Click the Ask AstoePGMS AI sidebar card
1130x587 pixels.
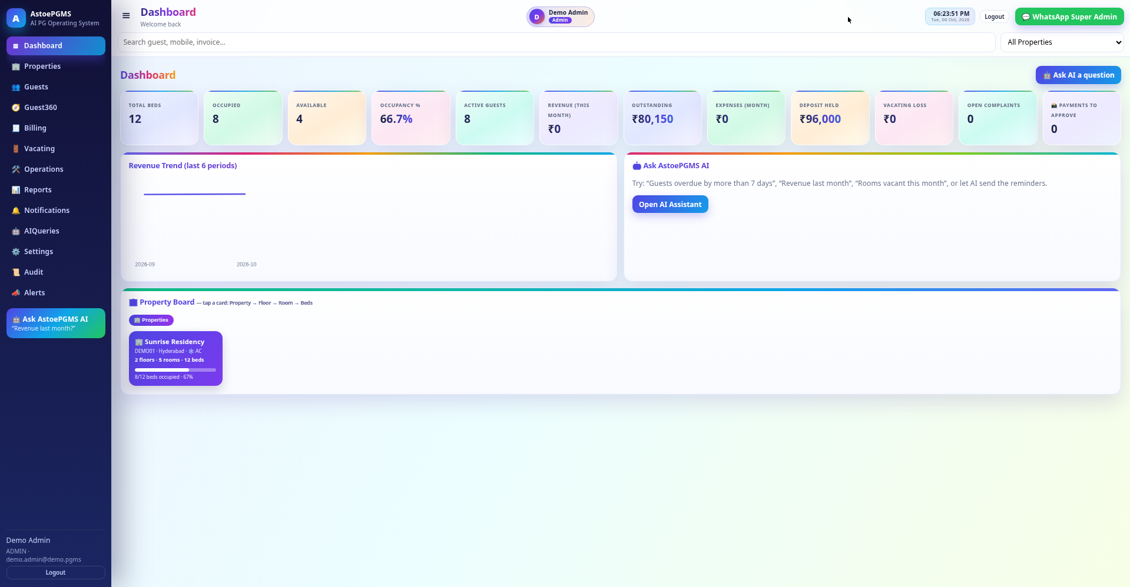56,323
